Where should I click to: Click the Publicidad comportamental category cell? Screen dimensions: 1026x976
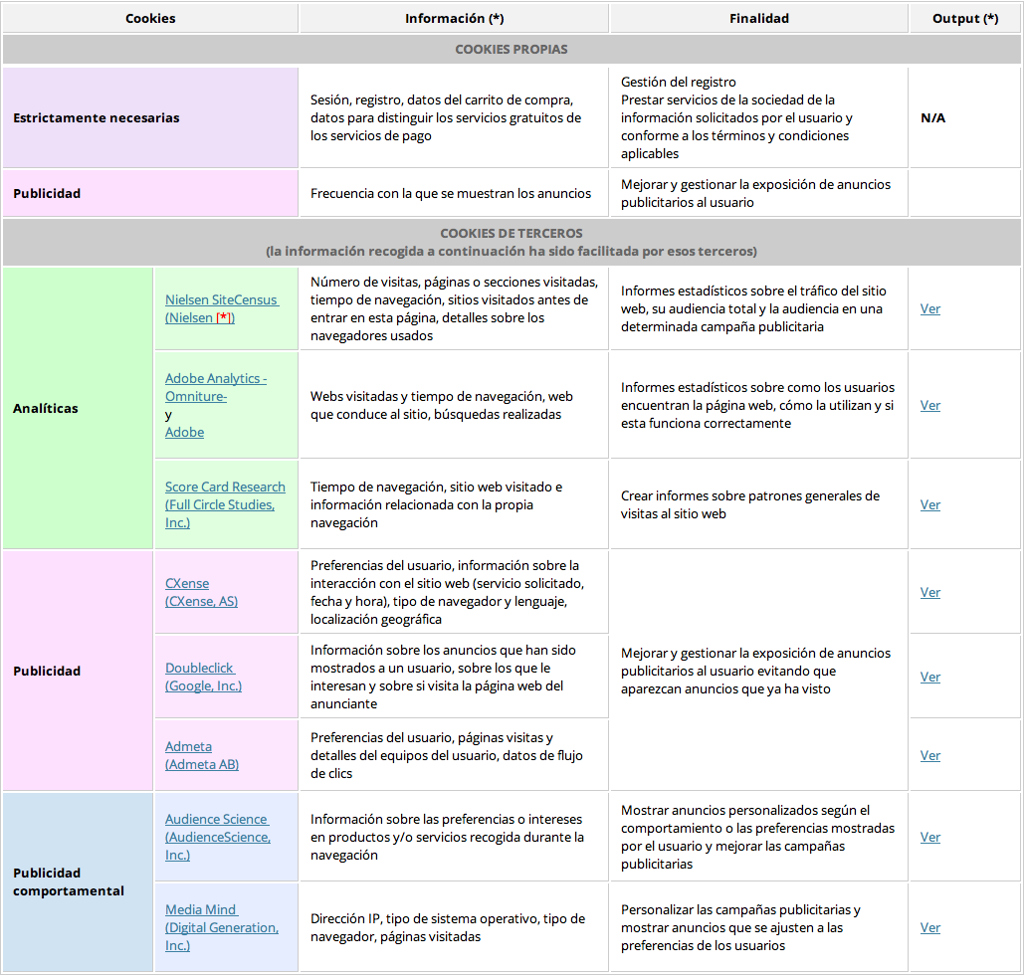(x=78, y=881)
